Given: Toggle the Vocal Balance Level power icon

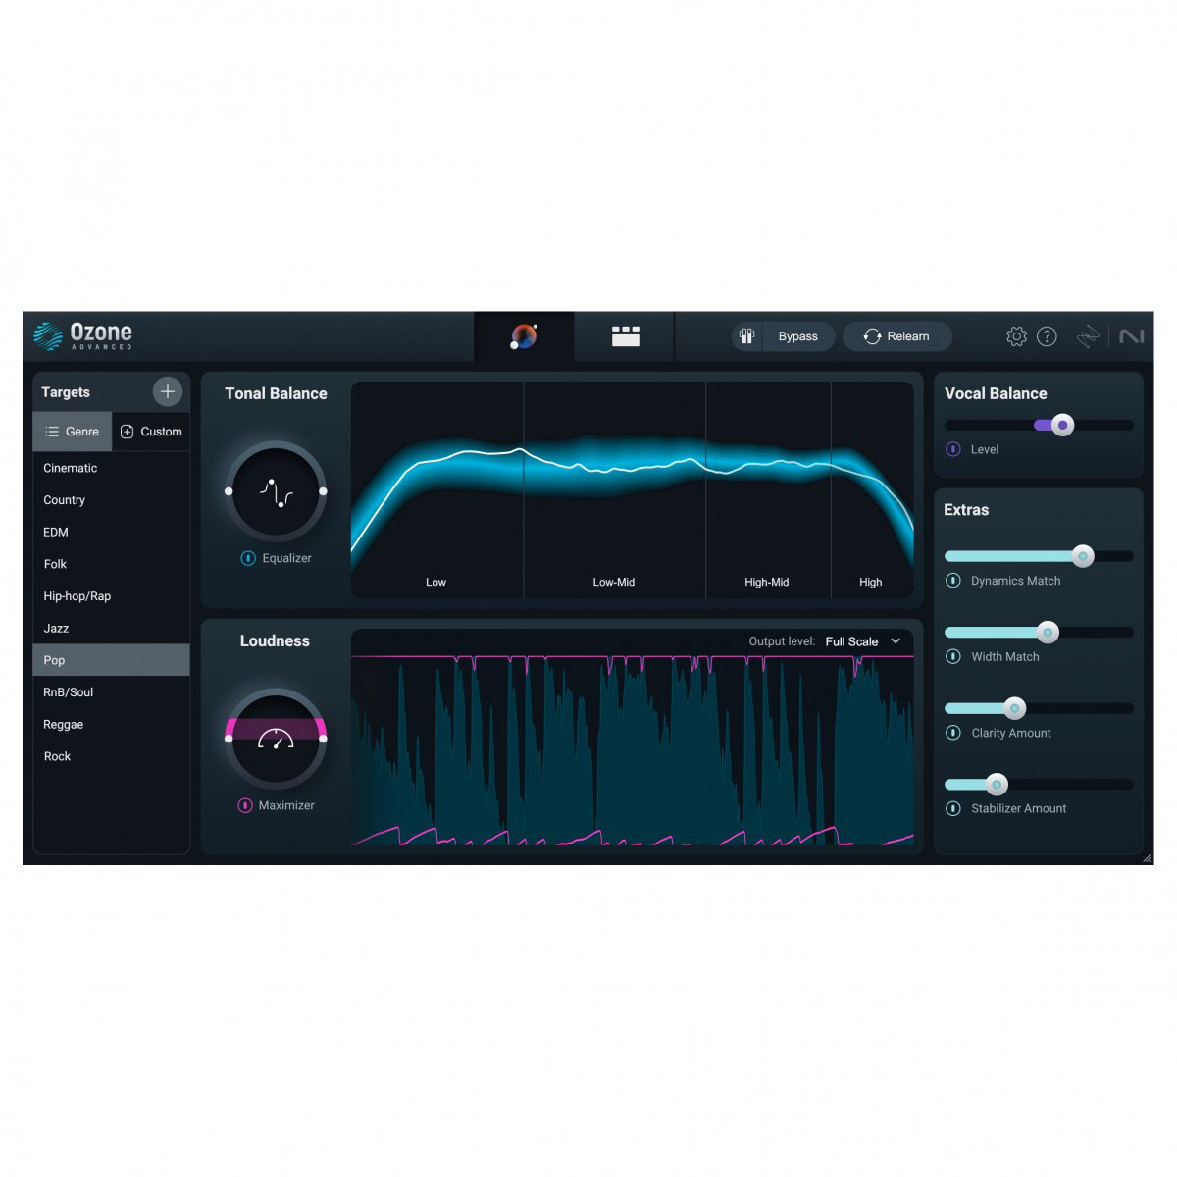Looking at the screenshot, I should 952,449.
